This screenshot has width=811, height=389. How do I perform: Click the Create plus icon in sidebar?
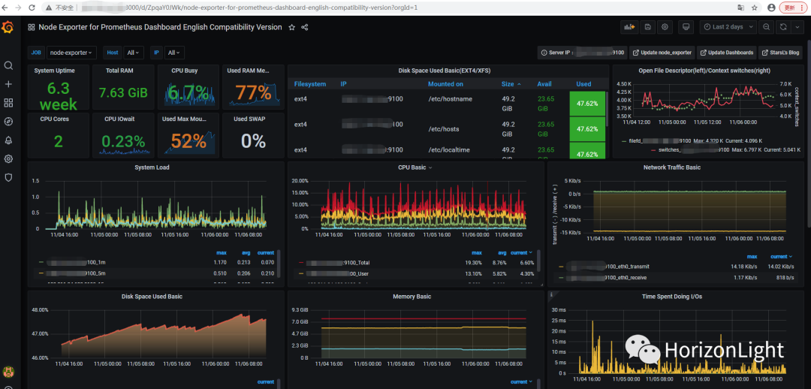click(8, 84)
